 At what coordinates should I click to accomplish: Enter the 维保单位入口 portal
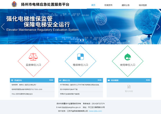tap(80, 61)
